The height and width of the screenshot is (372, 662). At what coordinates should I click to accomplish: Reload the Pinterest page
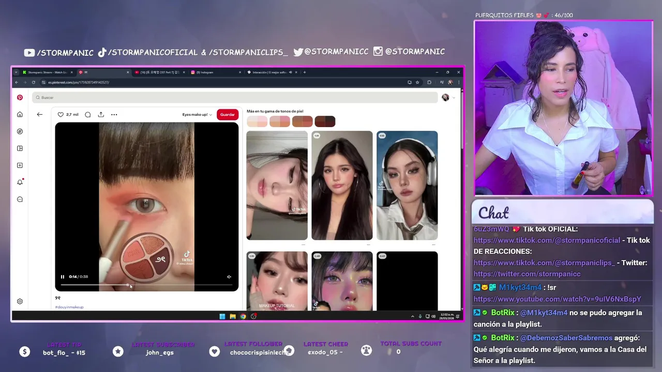[34, 82]
